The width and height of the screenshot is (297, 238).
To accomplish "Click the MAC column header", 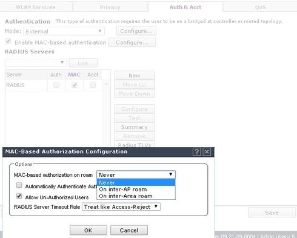I will (74, 74).
